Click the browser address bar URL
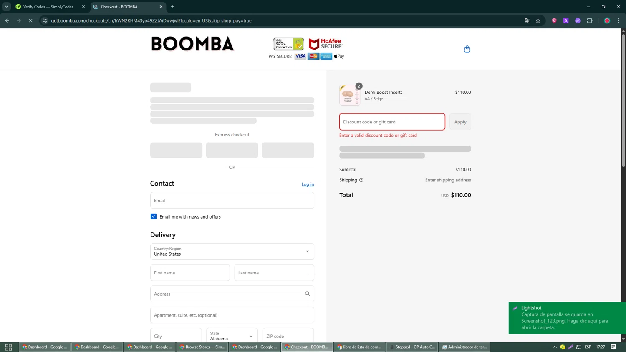626x352 pixels. click(151, 20)
